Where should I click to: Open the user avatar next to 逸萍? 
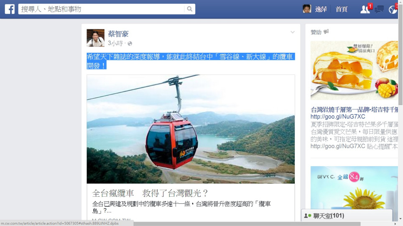(x=307, y=9)
